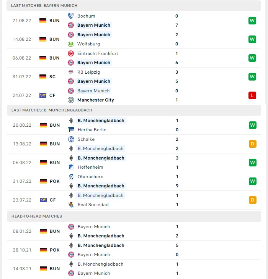Click the Manchester City crest icon
The width and height of the screenshot is (268, 279).
(71, 100)
